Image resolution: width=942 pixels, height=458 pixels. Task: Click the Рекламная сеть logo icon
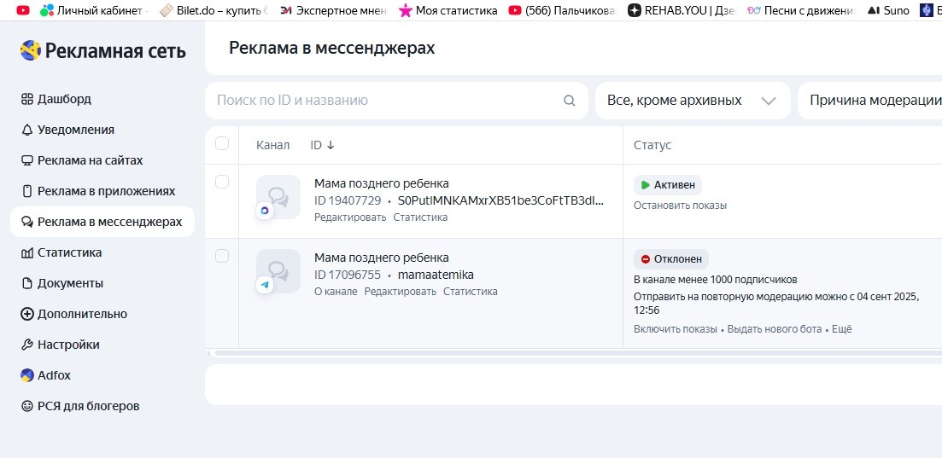(30, 50)
